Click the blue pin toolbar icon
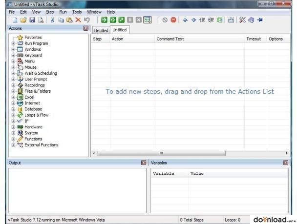 (260, 20)
